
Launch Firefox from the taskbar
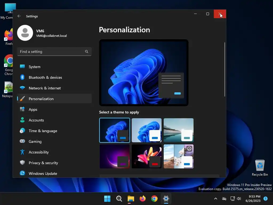click(143, 199)
